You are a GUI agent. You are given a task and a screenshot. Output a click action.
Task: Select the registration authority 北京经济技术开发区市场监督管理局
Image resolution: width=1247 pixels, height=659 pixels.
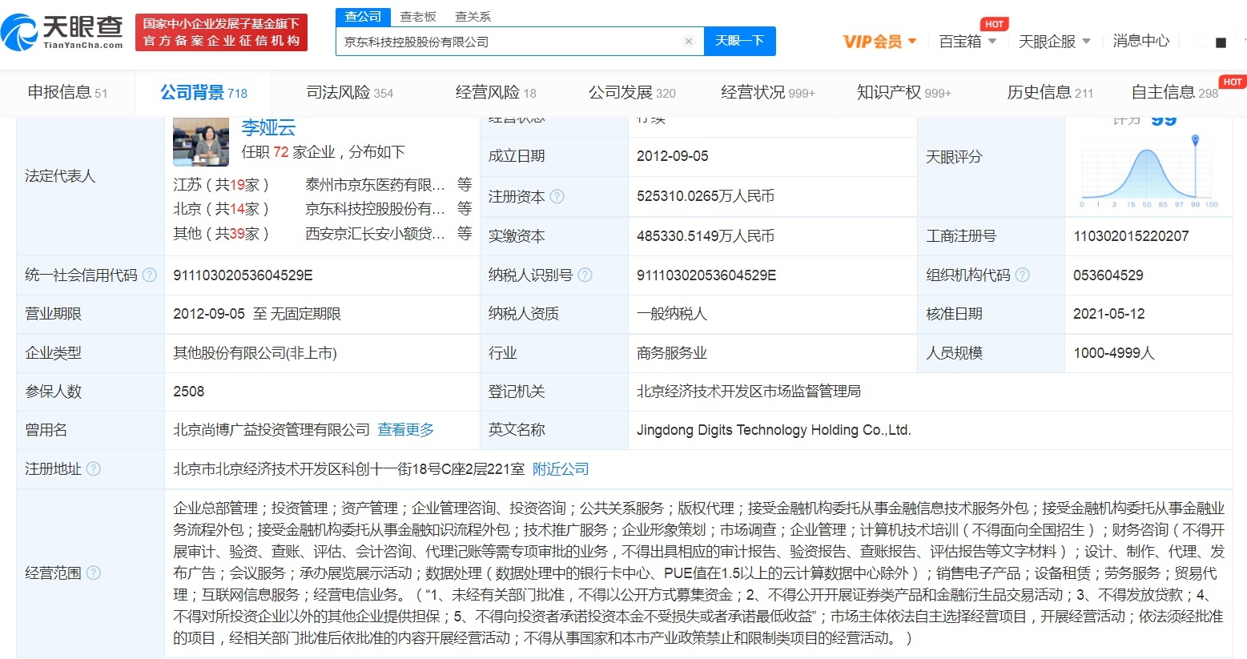click(x=749, y=392)
